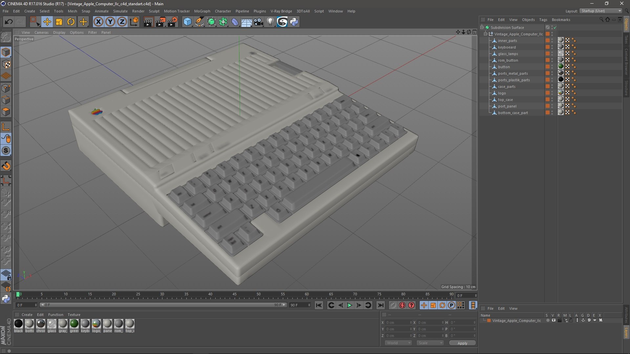Add a Cube primitive object
The image size is (630, 354).
point(187,22)
